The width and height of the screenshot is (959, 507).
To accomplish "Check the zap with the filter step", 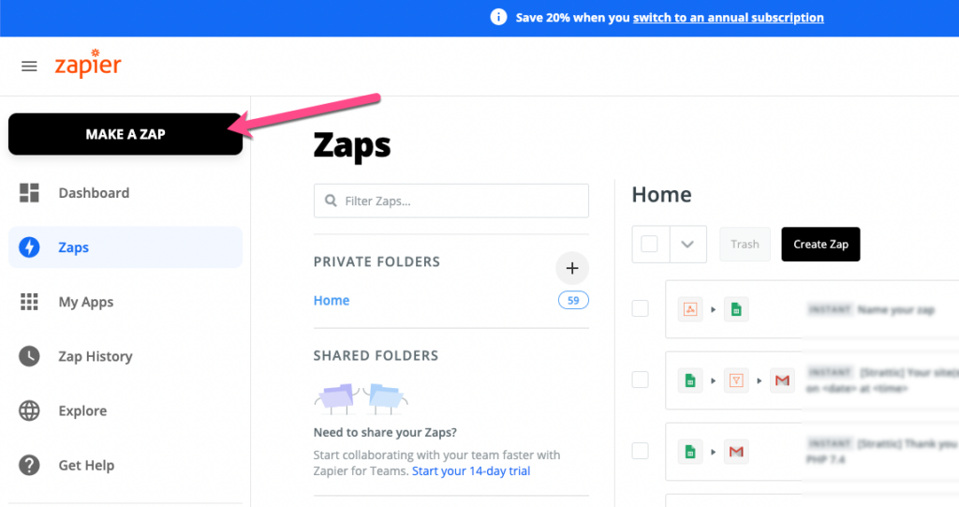I will pyautogui.click(x=641, y=380).
